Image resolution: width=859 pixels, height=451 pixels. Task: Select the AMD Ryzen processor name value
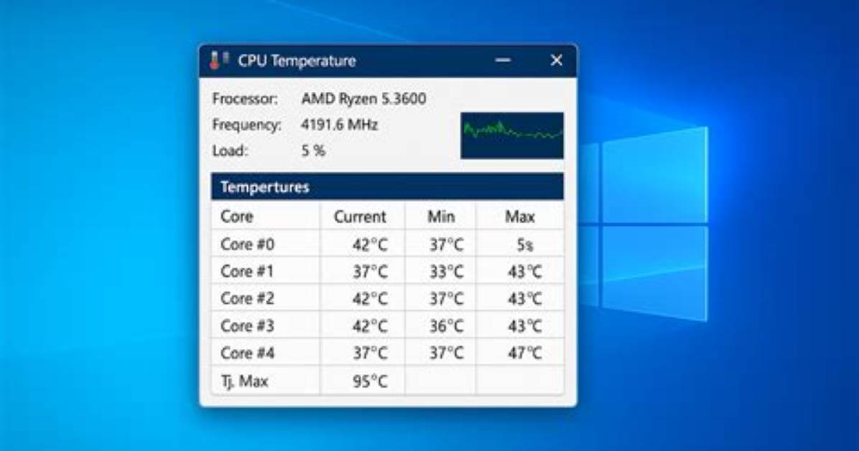(x=363, y=99)
